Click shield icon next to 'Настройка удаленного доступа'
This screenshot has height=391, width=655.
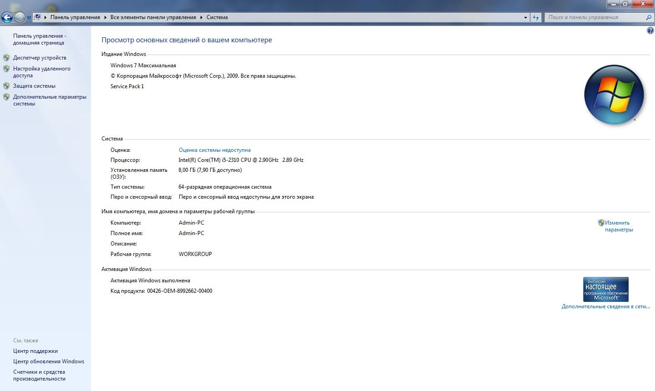[6, 69]
